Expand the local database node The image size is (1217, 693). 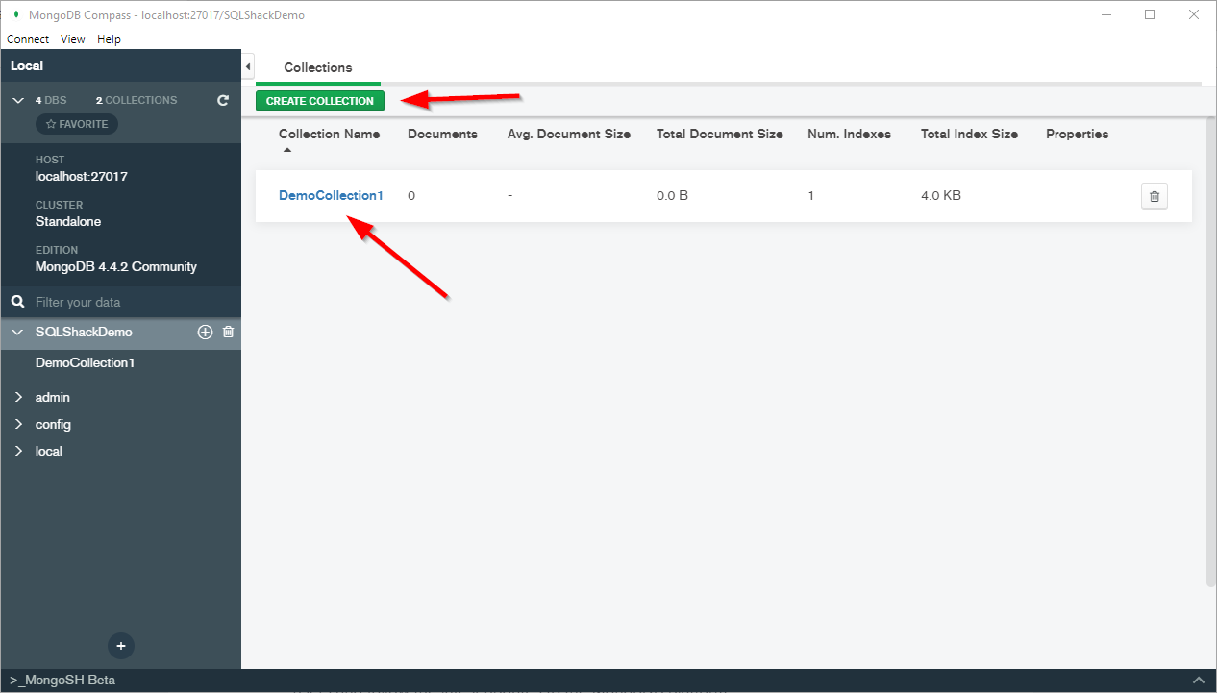(17, 451)
